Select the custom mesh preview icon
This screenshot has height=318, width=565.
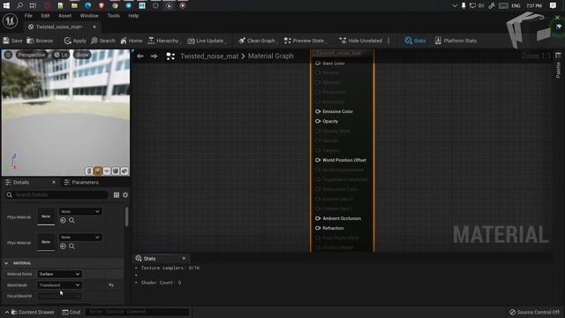124,170
